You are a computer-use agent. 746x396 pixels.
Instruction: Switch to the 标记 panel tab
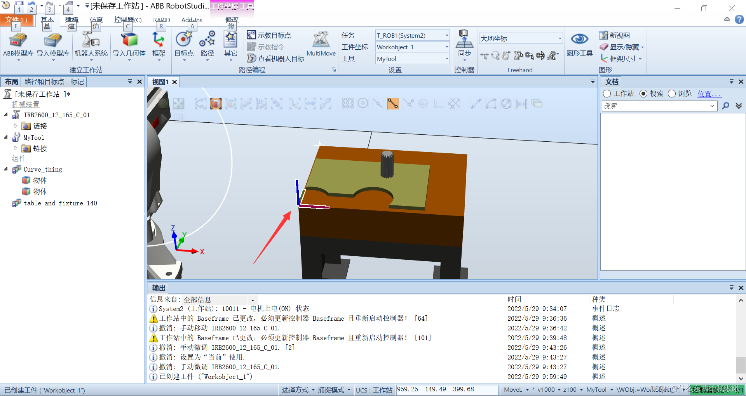tap(77, 82)
